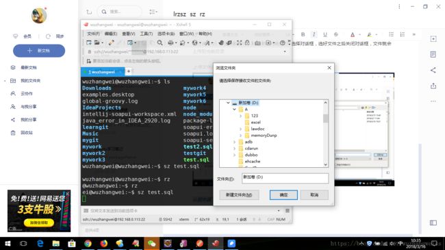
Task: Click the highlight color marker in editor
Action: point(369,34)
